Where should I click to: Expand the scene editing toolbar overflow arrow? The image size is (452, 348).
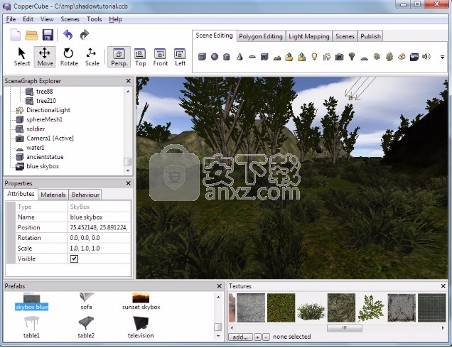point(442,57)
